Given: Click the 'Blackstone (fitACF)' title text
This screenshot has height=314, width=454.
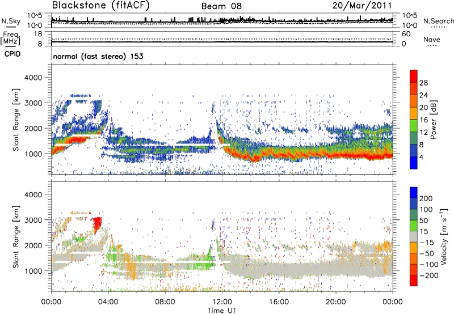Looking at the screenshot, I should 101,5.
